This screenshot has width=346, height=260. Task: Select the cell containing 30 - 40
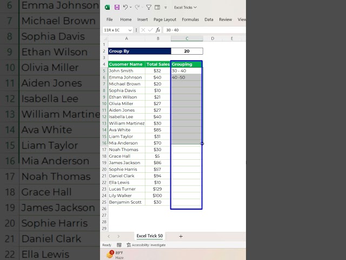pos(186,71)
